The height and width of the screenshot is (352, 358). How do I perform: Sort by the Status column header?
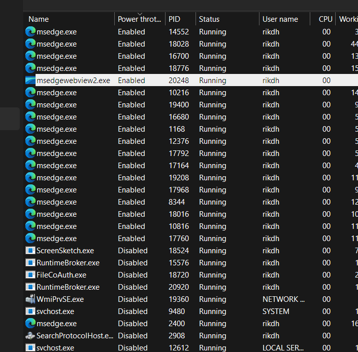(227, 19)
